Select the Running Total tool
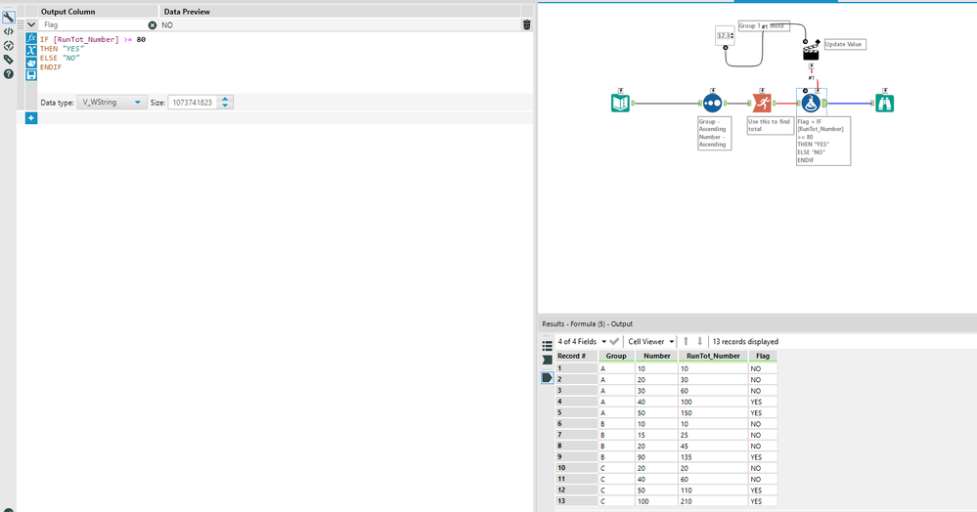Screen dimensions: 977x512 pos(762,103)
